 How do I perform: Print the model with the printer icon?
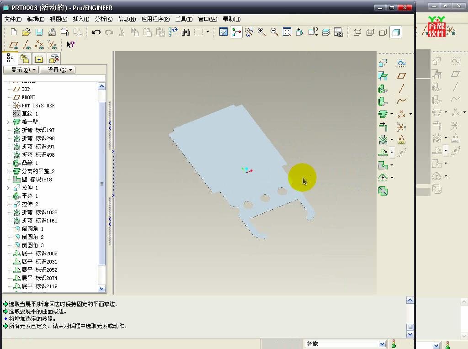point(52,32)
